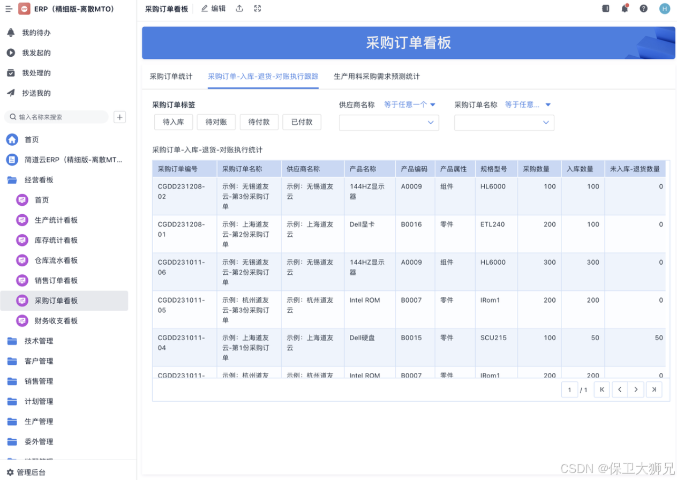Switch to 生产用料采购需求预测统计 tab
The width and height of the screenshot is (677, 480).
click(x=377, y=76)
